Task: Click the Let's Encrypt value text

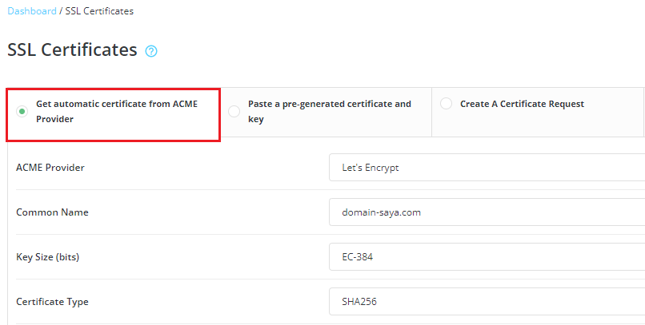Action: 371,168
